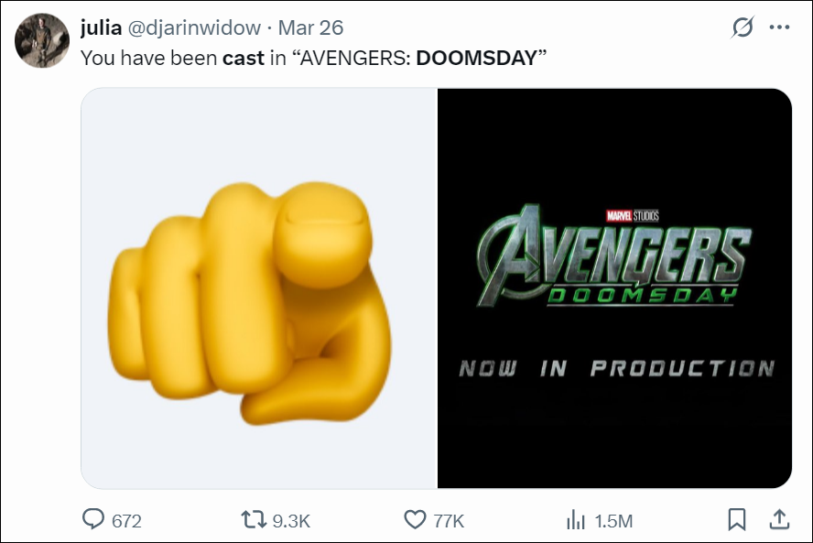Click the display name julia
The image size is (813, 543).
pos(102,27)
